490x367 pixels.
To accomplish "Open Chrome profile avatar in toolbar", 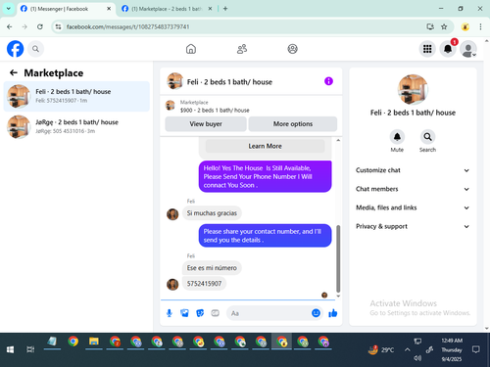I will (x=465, y=26).
